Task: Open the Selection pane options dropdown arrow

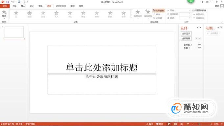Action: (198, 27)
